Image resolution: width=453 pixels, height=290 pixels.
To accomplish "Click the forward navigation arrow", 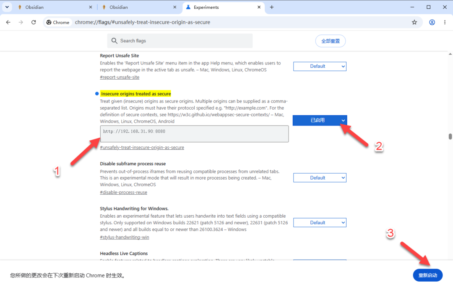I will tap(21, 22).
